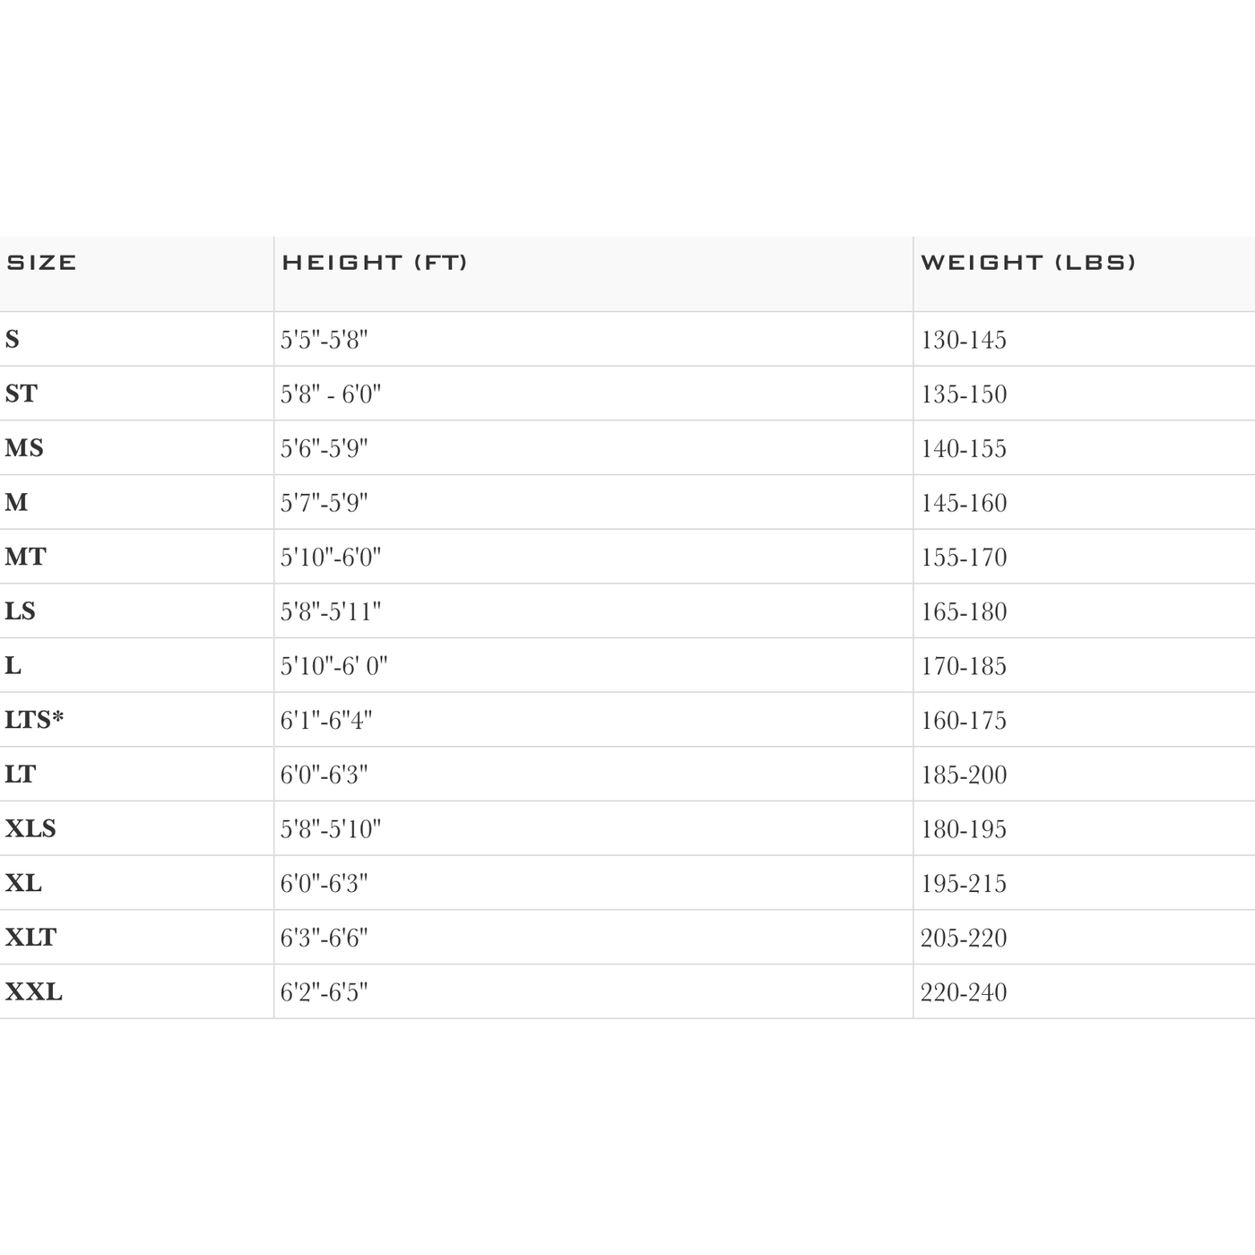Click the height value 5'5"-5'8"
1255x1255 pixels.
[x=325, y=340]
